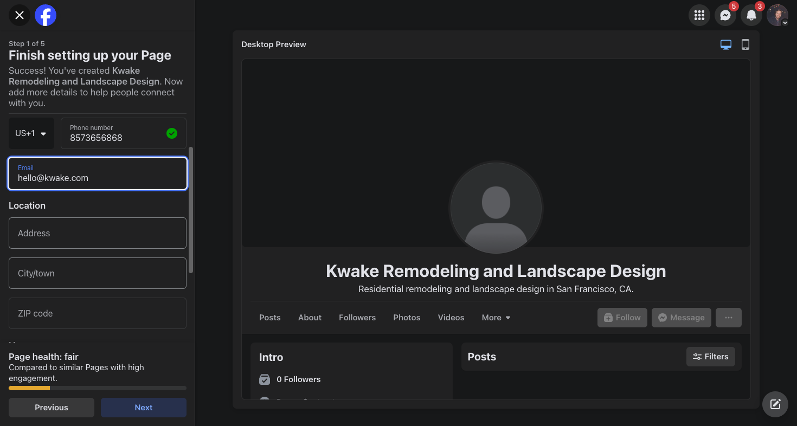The width and height of the screenshot is (797, 426).
Task: Click the 'Step 1 of 5' text
Action: pyautogui.click(x=27, y=43)
